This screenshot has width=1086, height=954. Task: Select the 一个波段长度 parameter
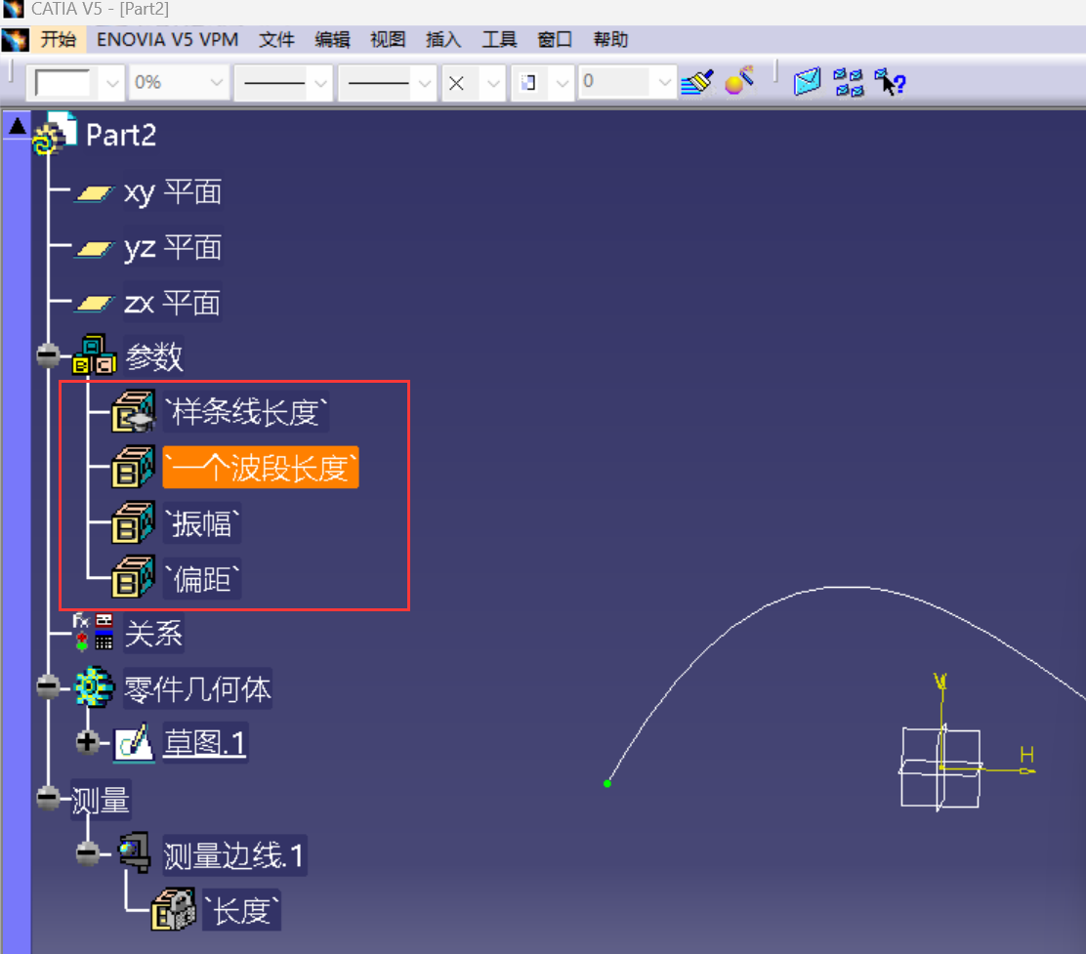pos(261,468)
